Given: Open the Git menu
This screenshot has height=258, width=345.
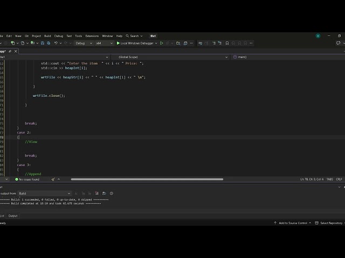Looking at the screenshot, I should coord(26,36).
